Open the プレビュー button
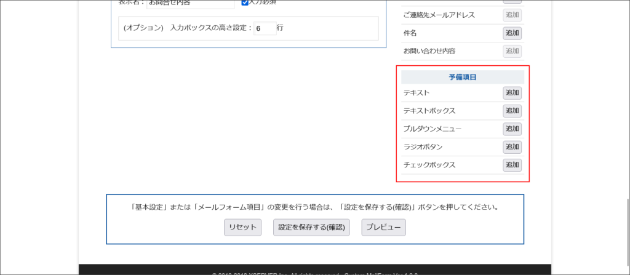This screenshot has height=275, width=630. click(x=384, y=227)
